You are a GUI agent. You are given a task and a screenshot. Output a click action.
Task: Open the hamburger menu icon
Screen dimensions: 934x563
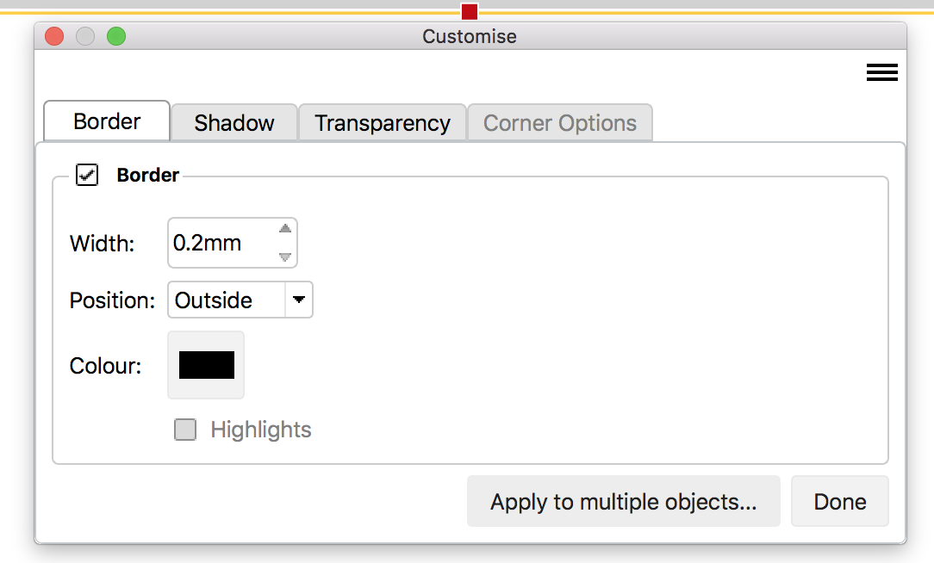tap(881, 73)
